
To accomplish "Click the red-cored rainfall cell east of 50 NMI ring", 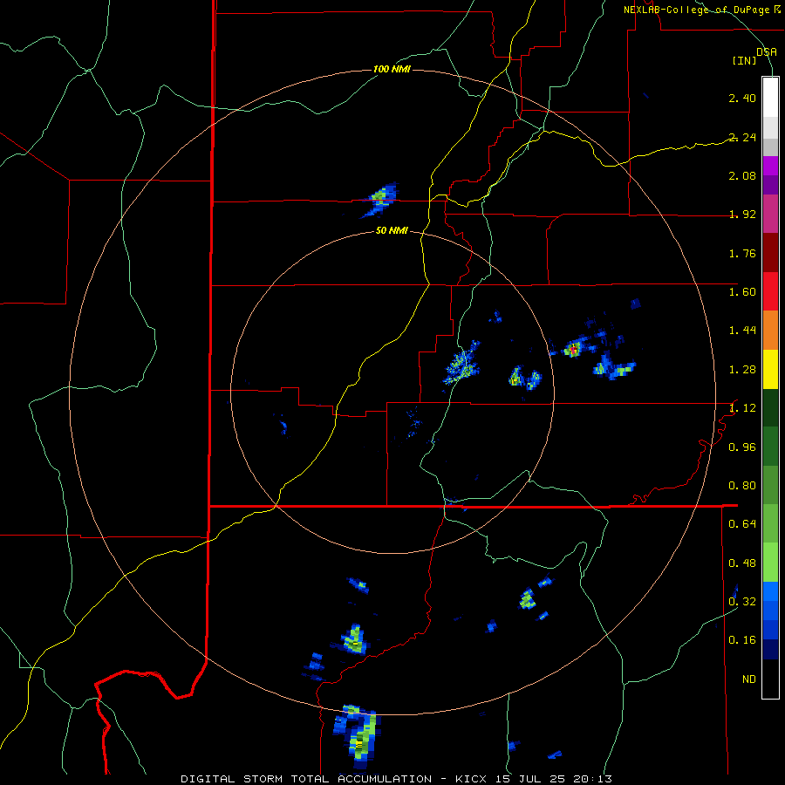I will 573,348.
